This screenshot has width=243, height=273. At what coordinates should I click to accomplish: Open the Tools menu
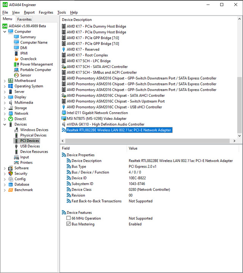[62, 13]
